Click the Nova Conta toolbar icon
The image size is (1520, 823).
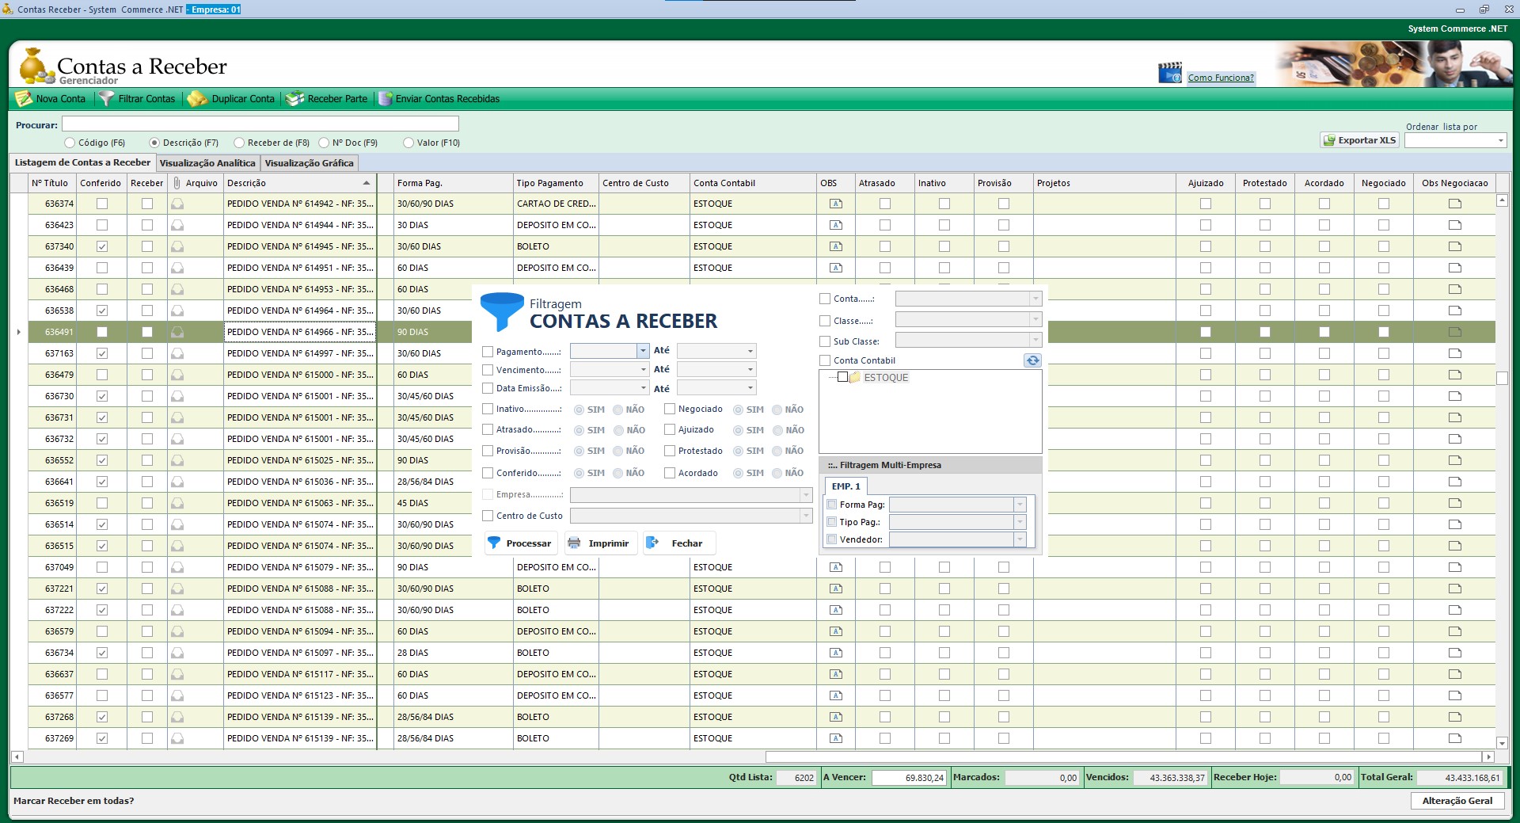tap(24, 99)
